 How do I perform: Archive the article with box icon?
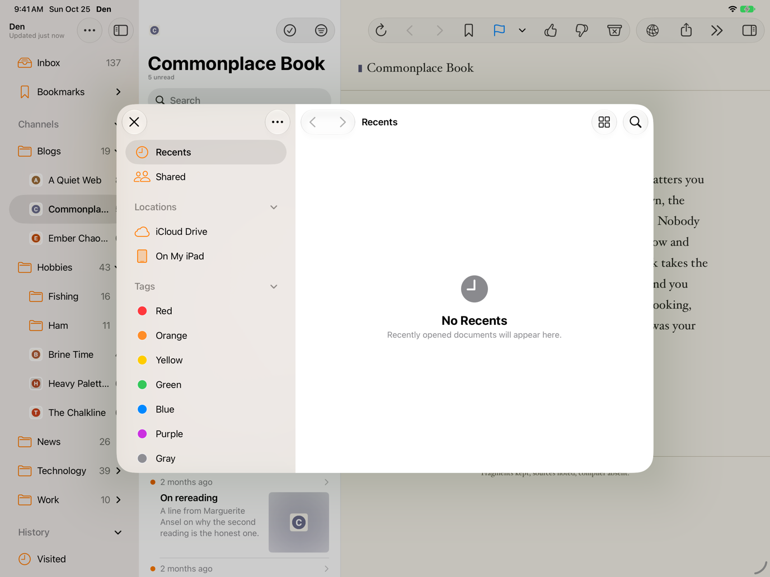(614, 30)
